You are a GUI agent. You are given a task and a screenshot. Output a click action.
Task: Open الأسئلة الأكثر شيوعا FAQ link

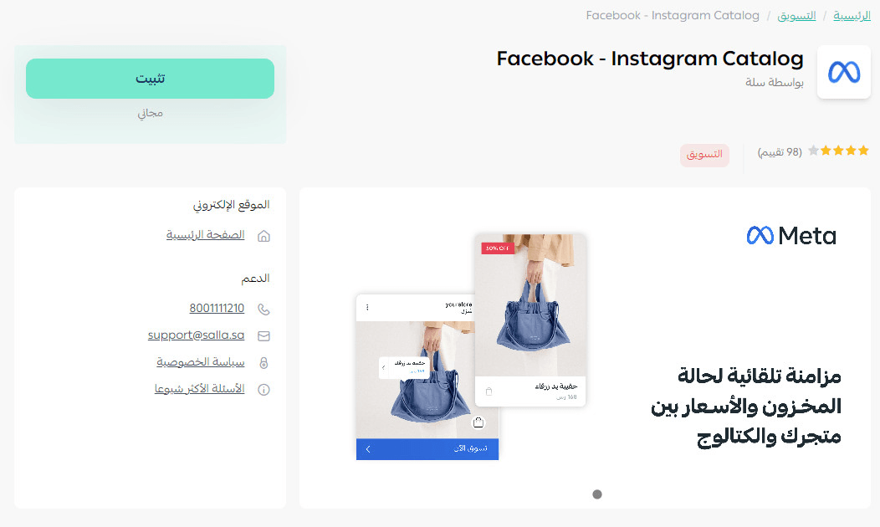tap(199, 389)
